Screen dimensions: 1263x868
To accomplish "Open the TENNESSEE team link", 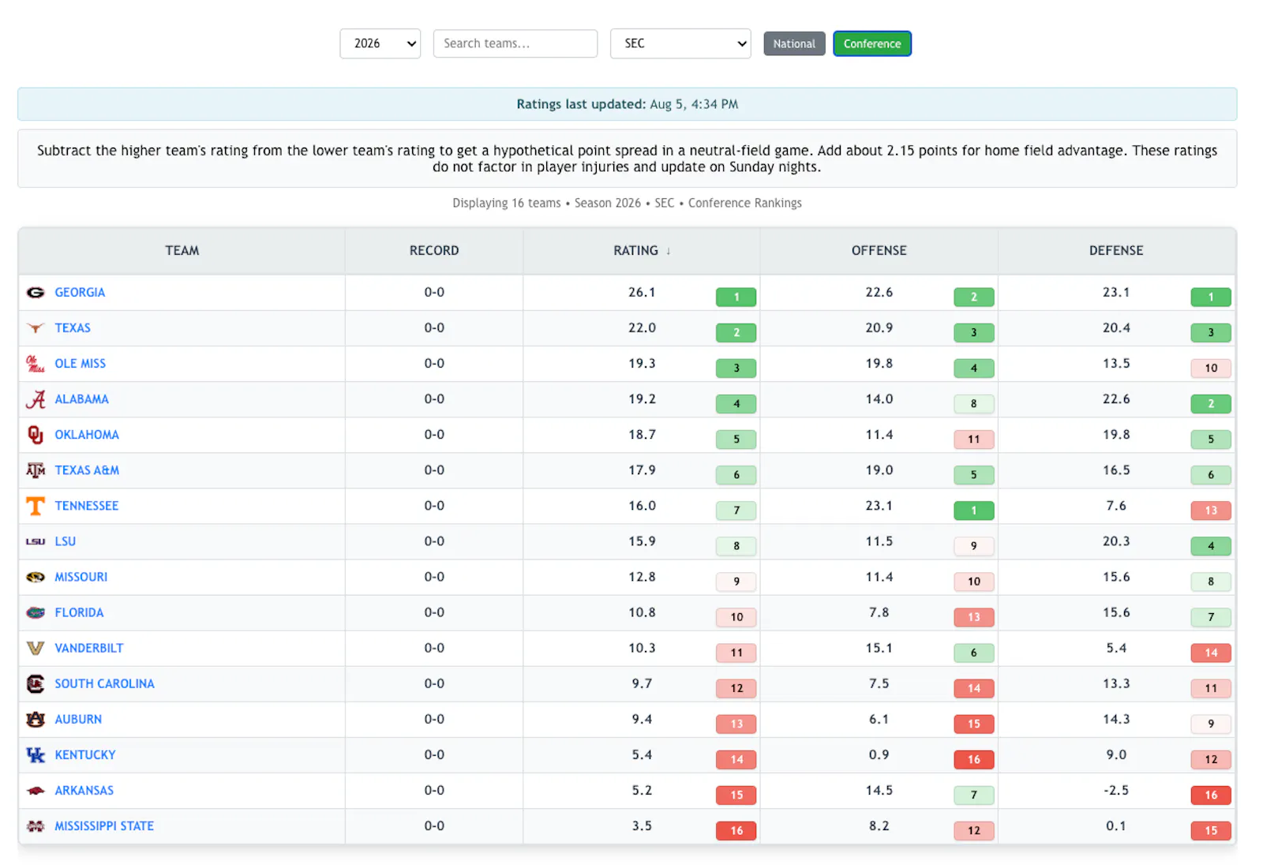I will click(87, 506).
